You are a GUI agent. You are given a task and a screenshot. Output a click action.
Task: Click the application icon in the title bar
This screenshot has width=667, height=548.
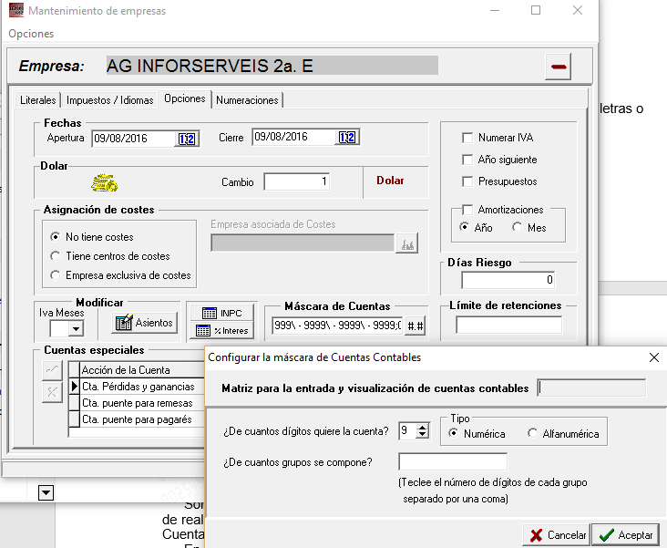16,10
